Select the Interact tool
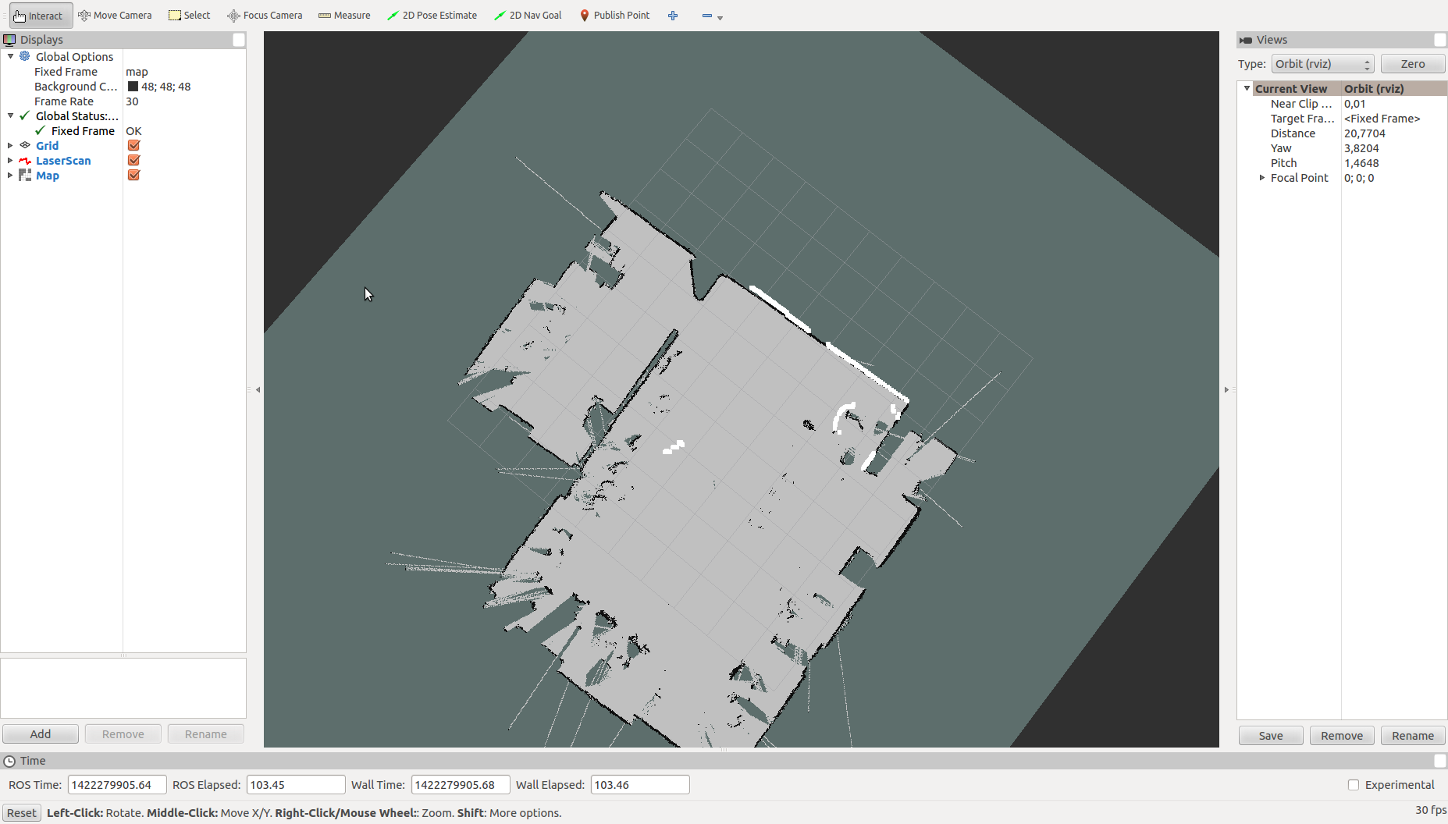The image size is (1448, 824). pyautogui.click(x=39, y=15)
